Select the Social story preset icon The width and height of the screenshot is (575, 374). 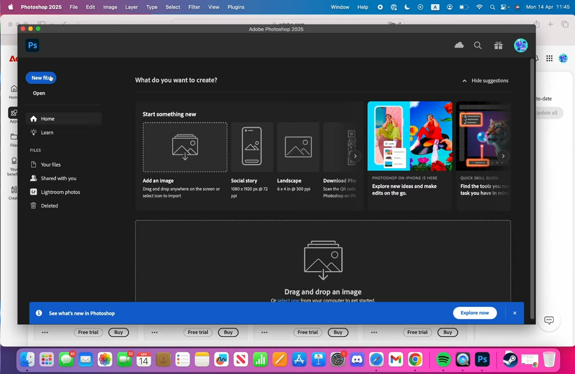pyautogui.click(x=252, y=146)
